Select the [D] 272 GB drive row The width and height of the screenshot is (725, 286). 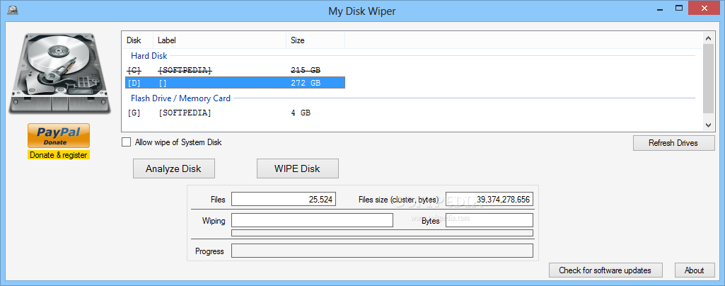235,83
